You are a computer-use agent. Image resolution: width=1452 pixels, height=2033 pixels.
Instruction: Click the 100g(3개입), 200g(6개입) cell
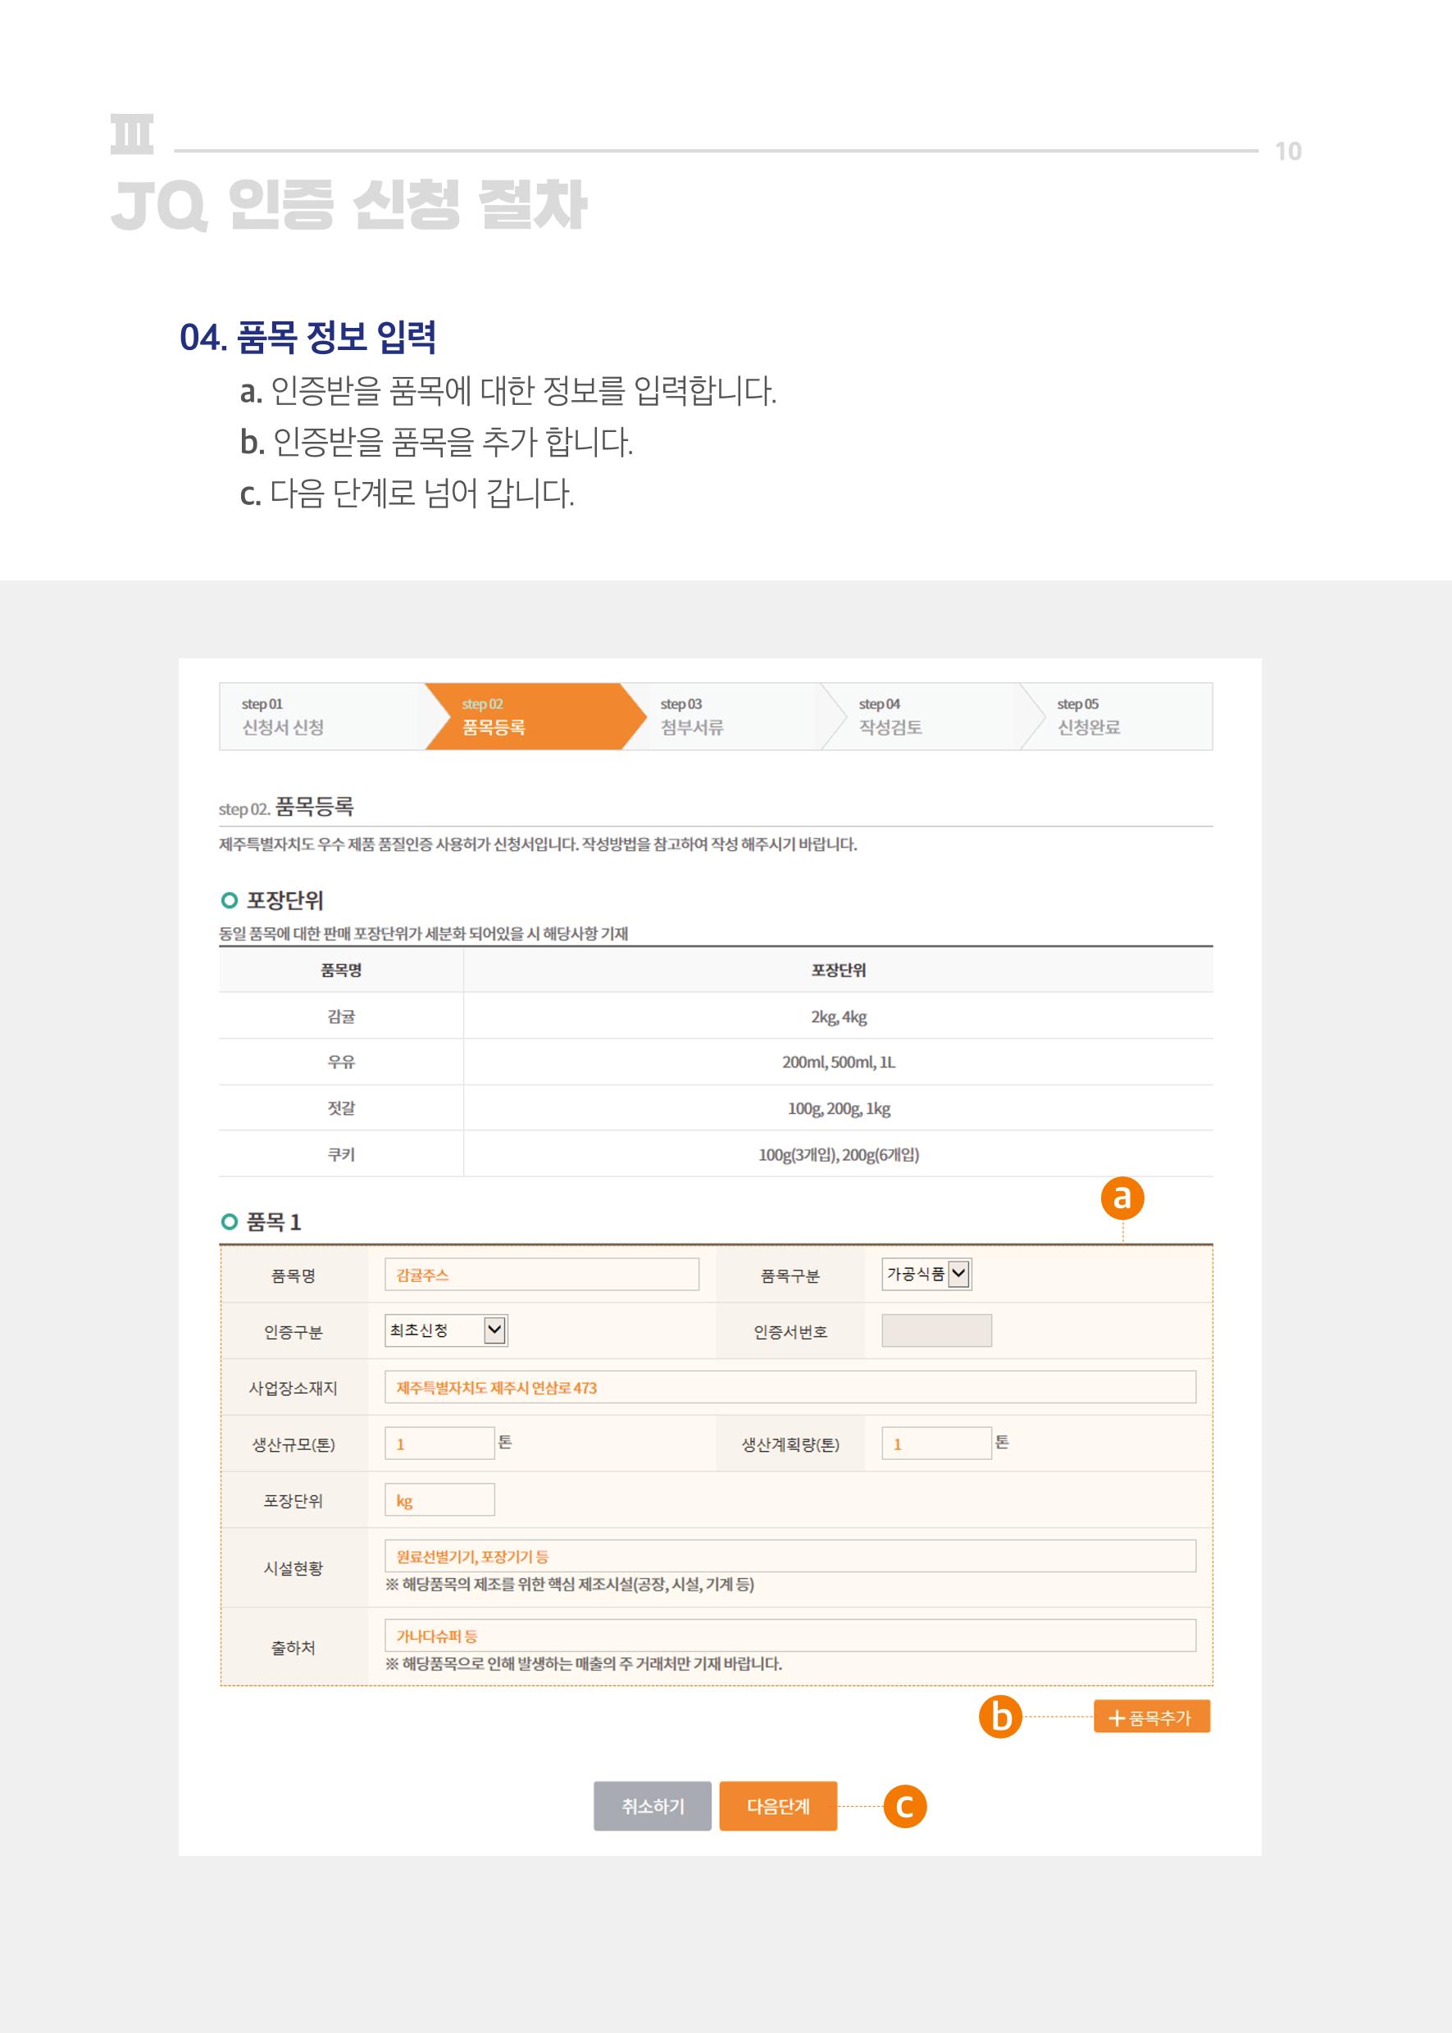839,1154
